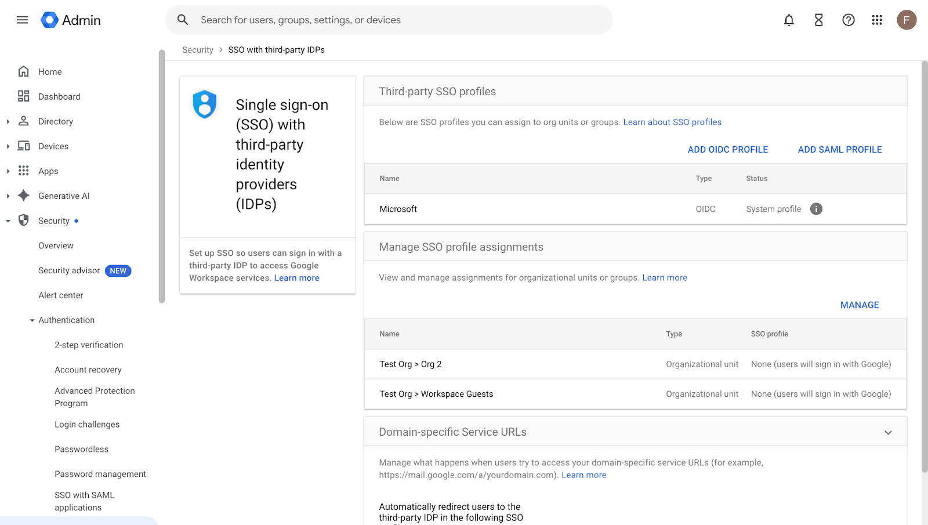
Task: Collapse the Domain-specific Service URLs section
Action: coord(888,433)
